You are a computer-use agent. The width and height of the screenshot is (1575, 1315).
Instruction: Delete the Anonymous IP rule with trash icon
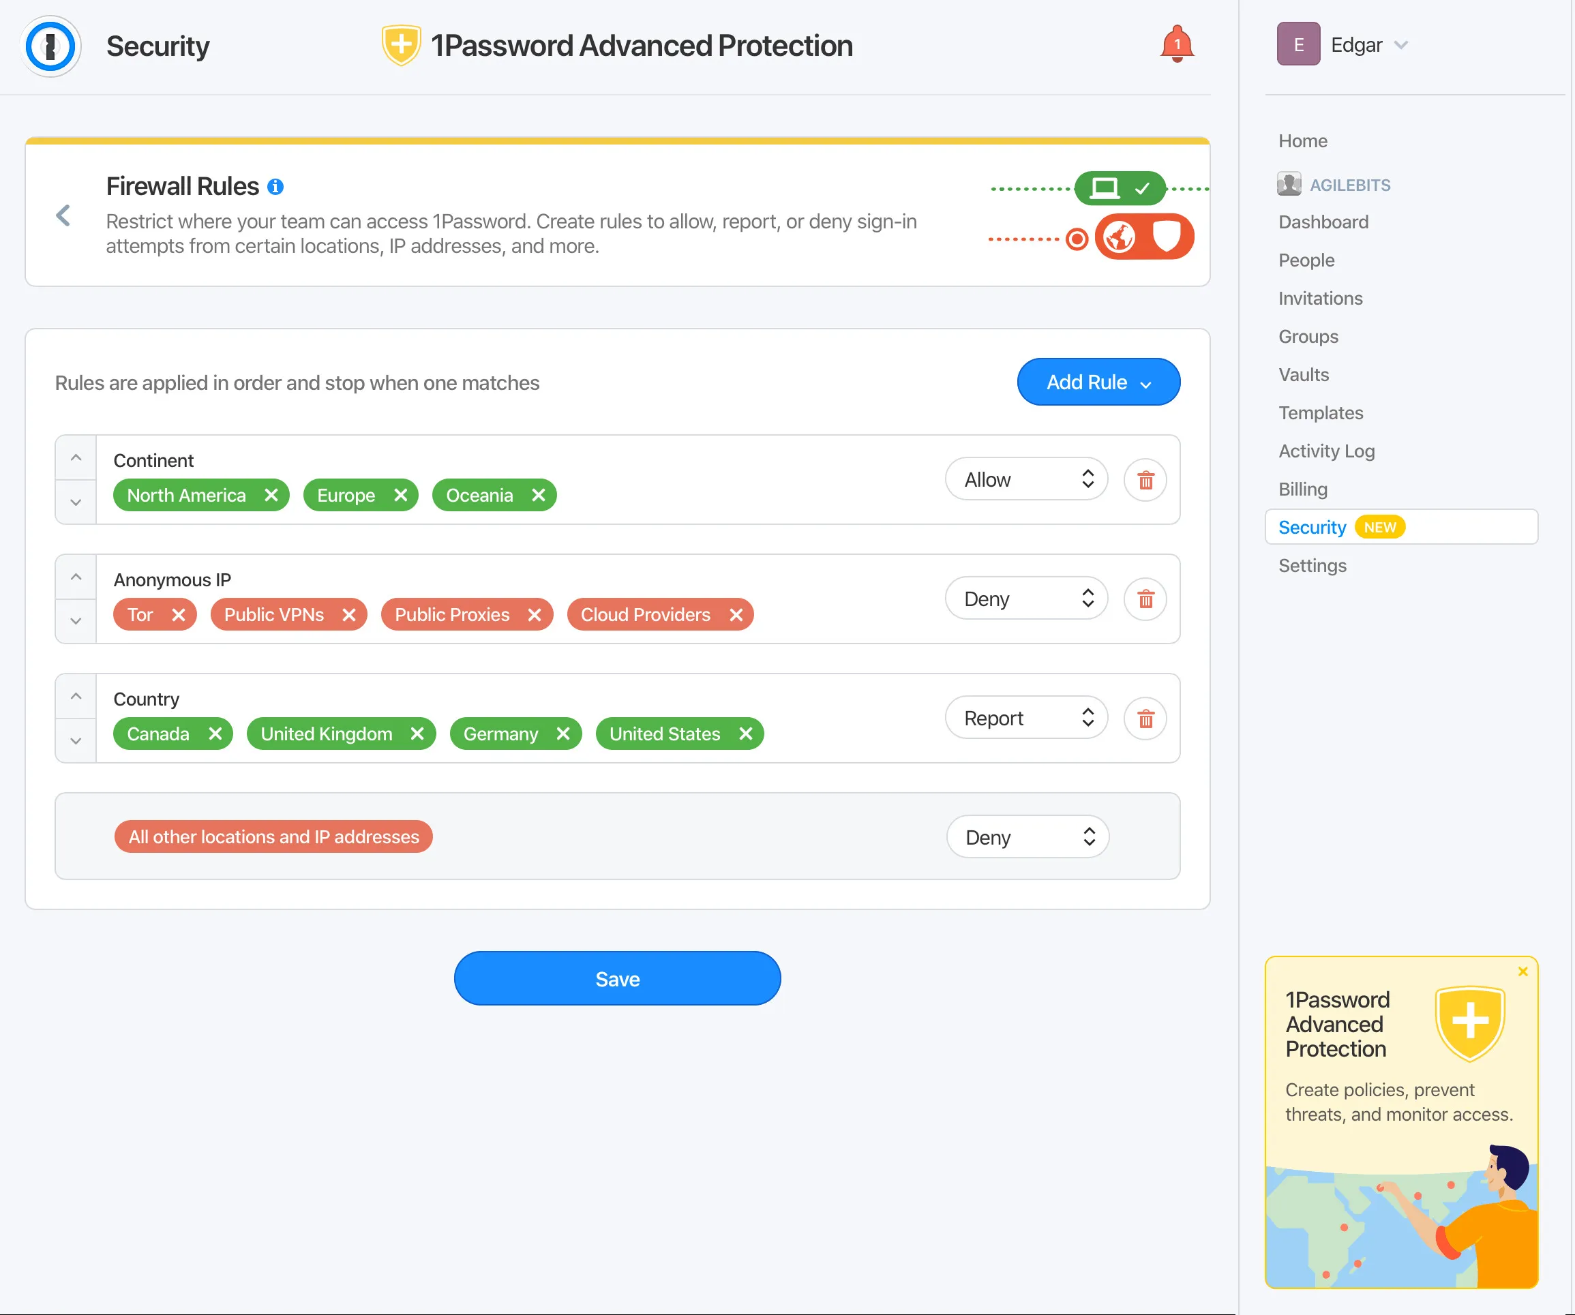pyautogui.click(x=1145, y=599)
